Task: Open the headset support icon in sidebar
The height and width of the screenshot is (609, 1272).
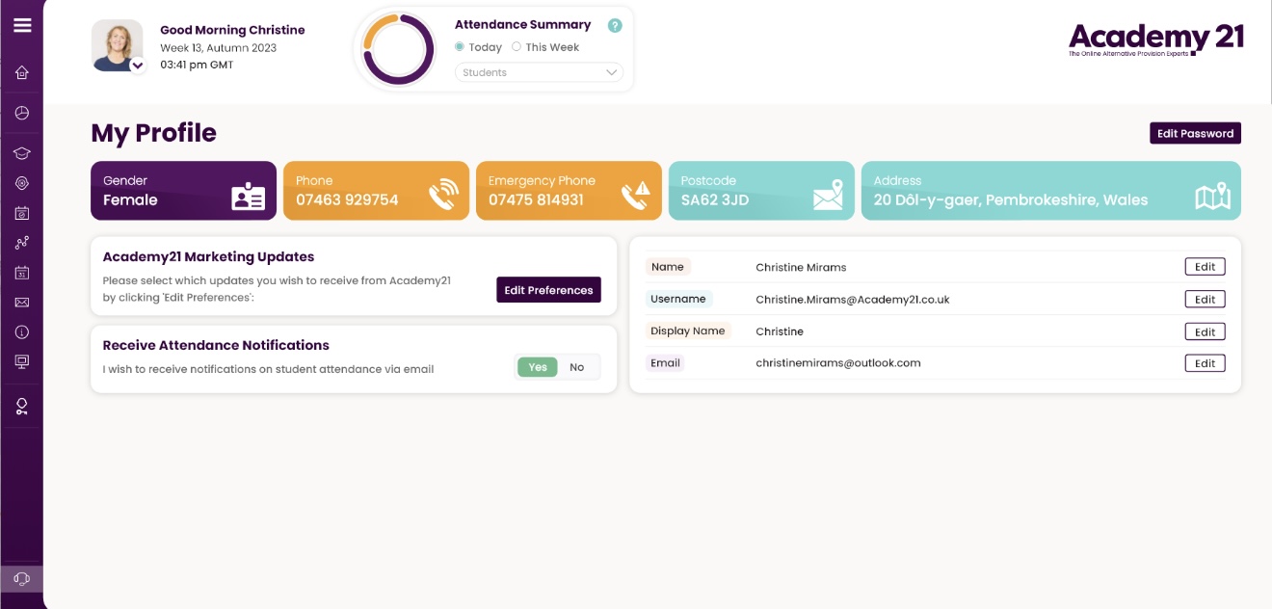Action: tap(21, 578)
